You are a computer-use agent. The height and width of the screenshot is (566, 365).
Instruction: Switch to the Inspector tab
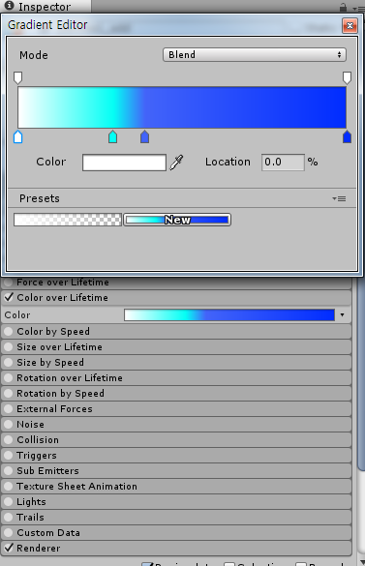click(45, 7)
